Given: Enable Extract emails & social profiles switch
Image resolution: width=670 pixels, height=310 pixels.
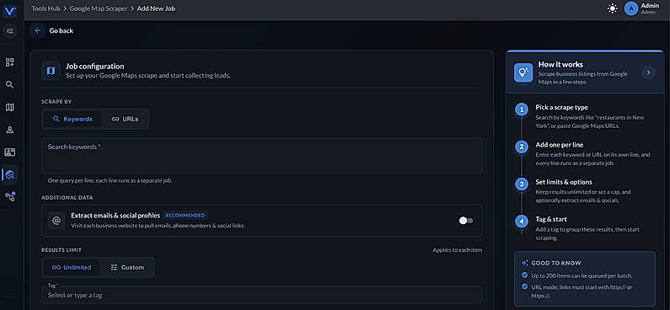Looking at the screenshot, I should (466, 221).
